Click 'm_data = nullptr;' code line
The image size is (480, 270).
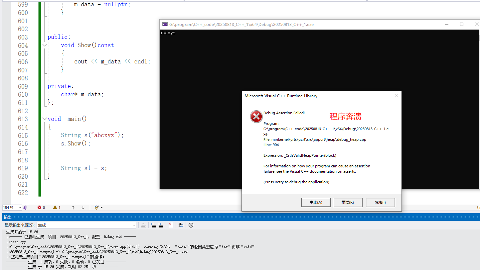(x=102, y=5)
